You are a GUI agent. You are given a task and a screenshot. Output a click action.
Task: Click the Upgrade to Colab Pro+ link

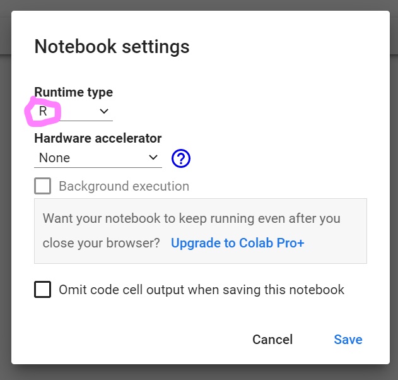237,243
